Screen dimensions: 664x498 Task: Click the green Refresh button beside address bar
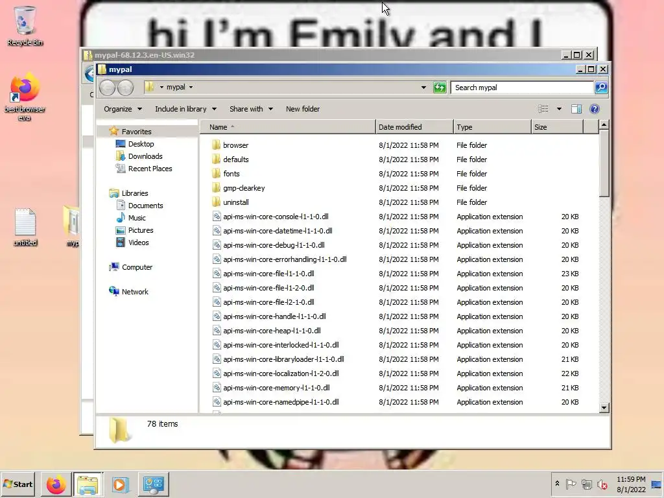click(440, 88)
